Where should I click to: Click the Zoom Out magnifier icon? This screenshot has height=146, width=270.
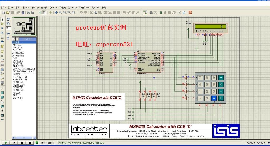click(65, 12)
